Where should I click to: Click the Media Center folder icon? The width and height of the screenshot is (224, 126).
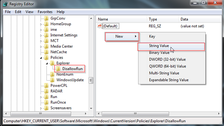[46, 46]
